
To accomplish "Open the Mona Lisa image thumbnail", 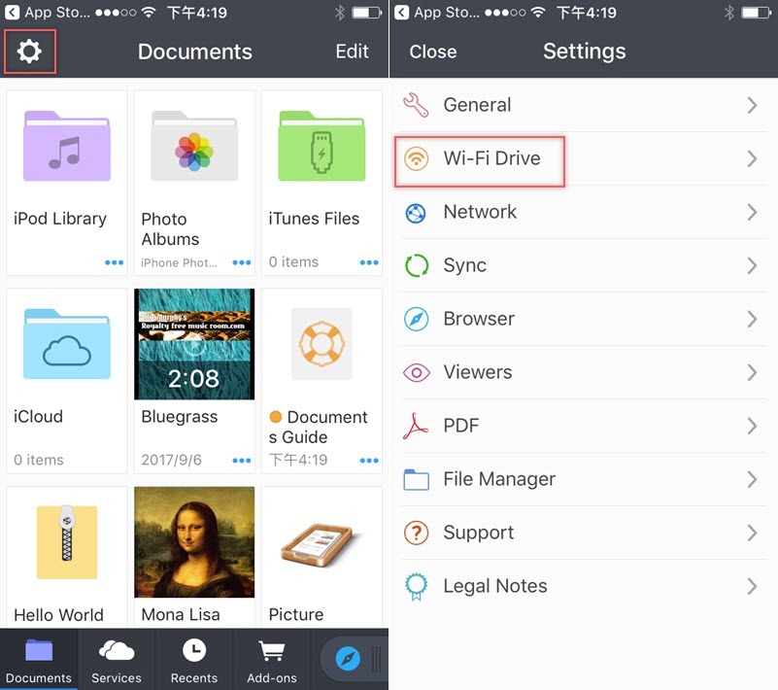I will pos(194,541).
